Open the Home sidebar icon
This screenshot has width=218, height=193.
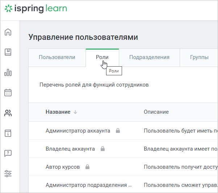(x=8, y=32)
